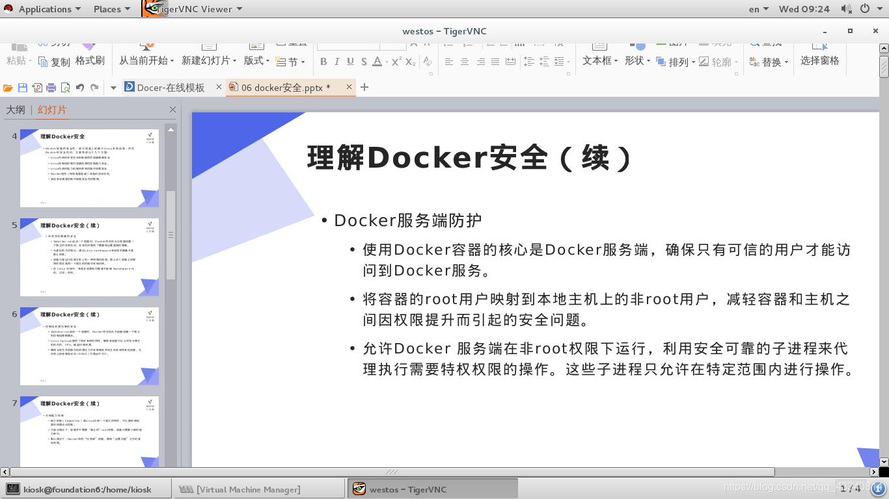Open the en input language menu
Screen dimensions: 889x499
pos(759,9)
